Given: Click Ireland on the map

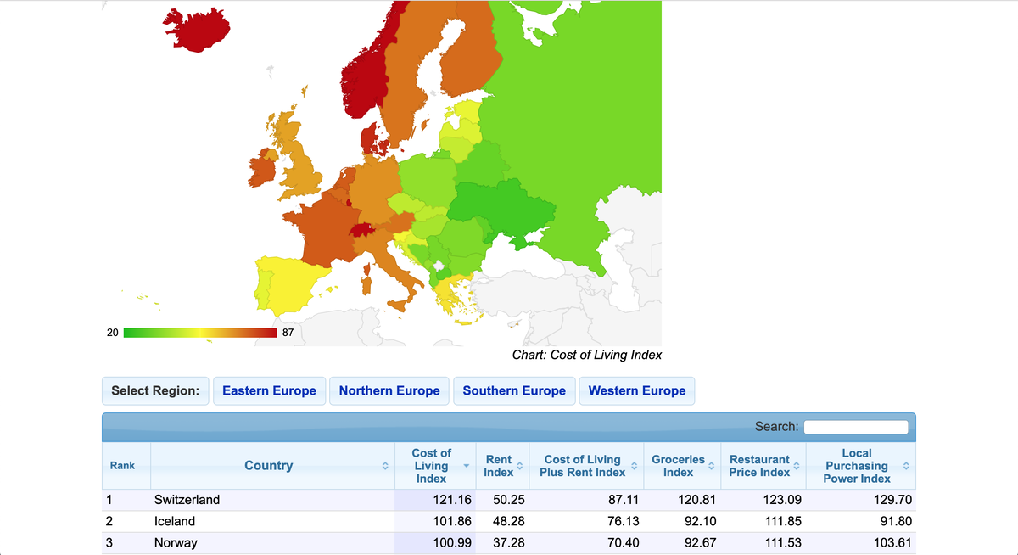Looking at the screenshot, I should [261, 170].
